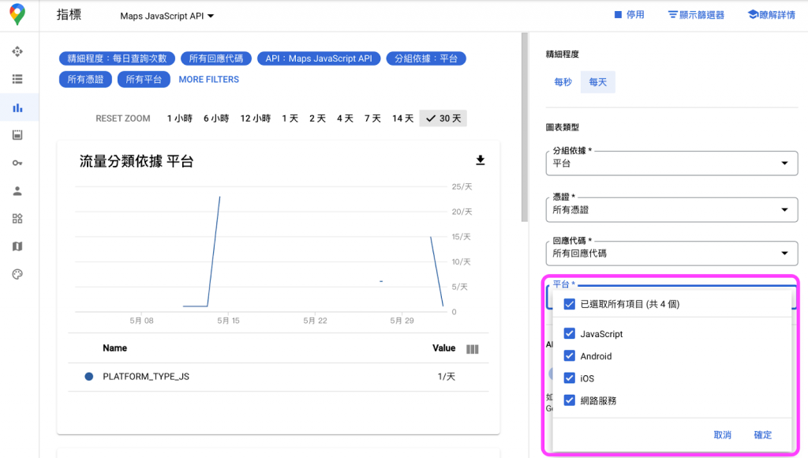This screenshot has height=458, width=808.
Task: Open the 分組依據 dropdown
Action: tap(671, 163)
